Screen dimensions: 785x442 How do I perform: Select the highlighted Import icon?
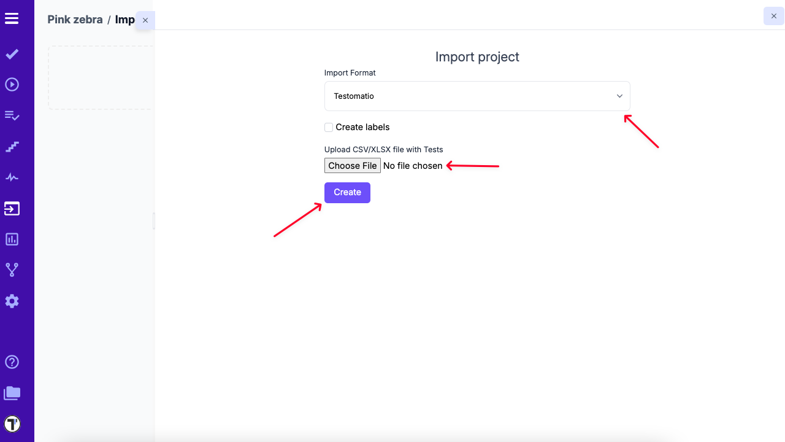[12, 208]
